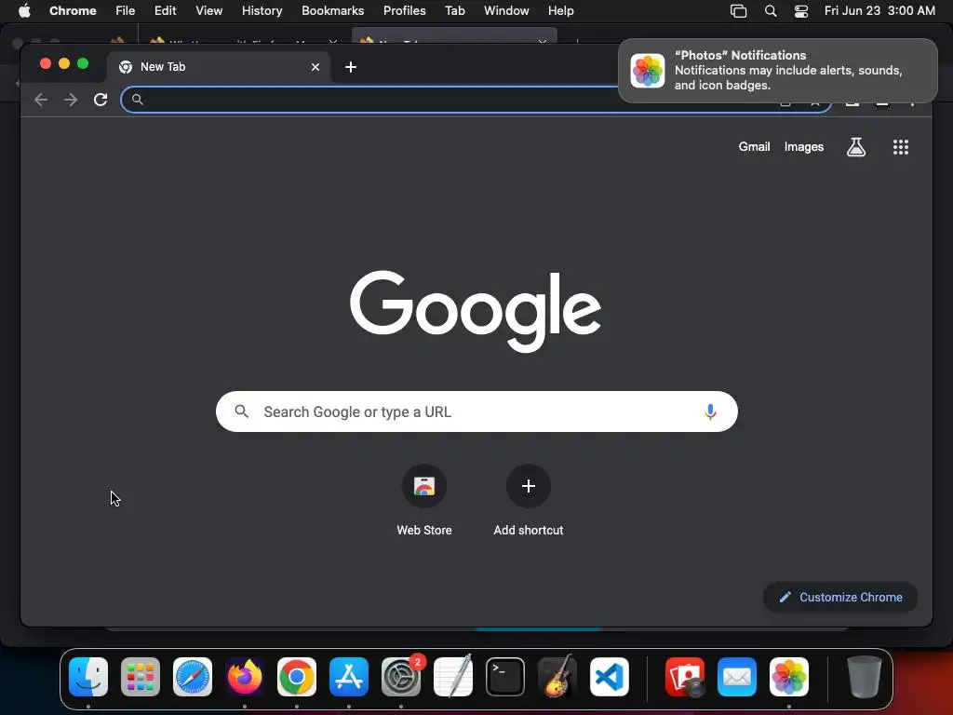Image resolution: width=953 pixels, height=715 pixels.
Task: Close the New Tab tab
Action: 315,67
